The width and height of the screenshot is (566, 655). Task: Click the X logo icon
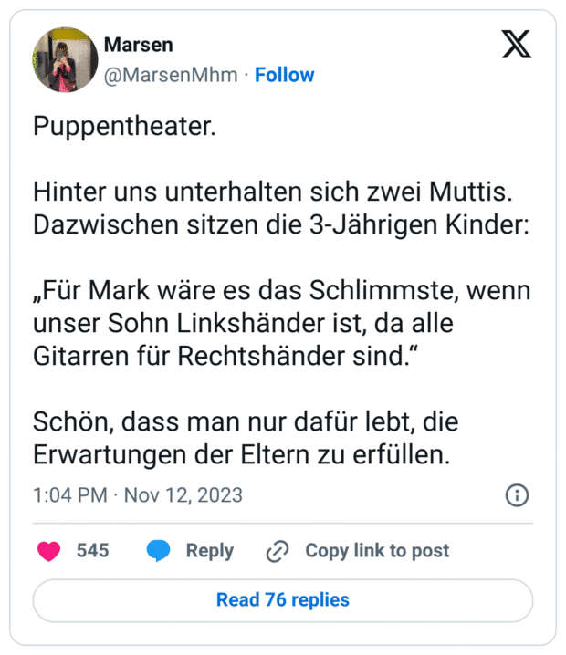(516, 43)
